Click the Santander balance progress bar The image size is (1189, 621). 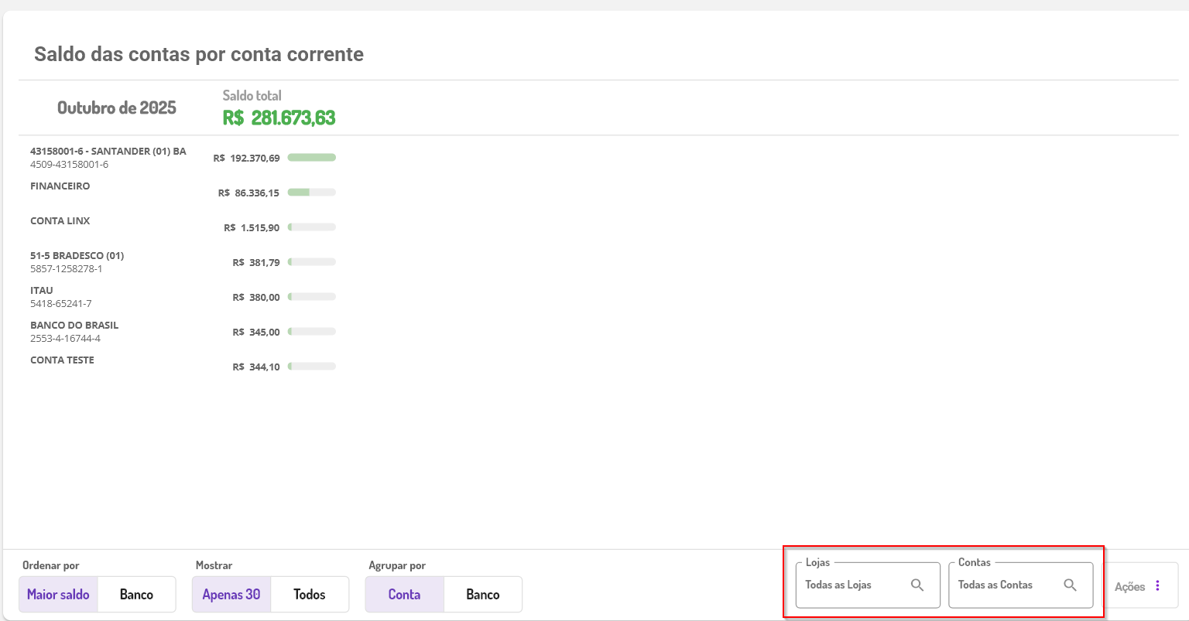click(x=311, y=158)
